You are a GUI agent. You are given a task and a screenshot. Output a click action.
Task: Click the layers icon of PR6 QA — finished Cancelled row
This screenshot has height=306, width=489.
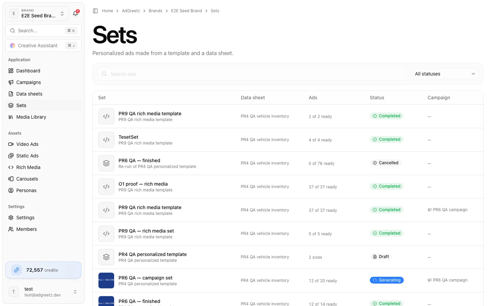(106, 163)
